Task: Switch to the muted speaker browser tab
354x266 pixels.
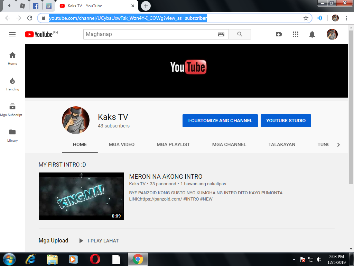Action: pos(9,6)
